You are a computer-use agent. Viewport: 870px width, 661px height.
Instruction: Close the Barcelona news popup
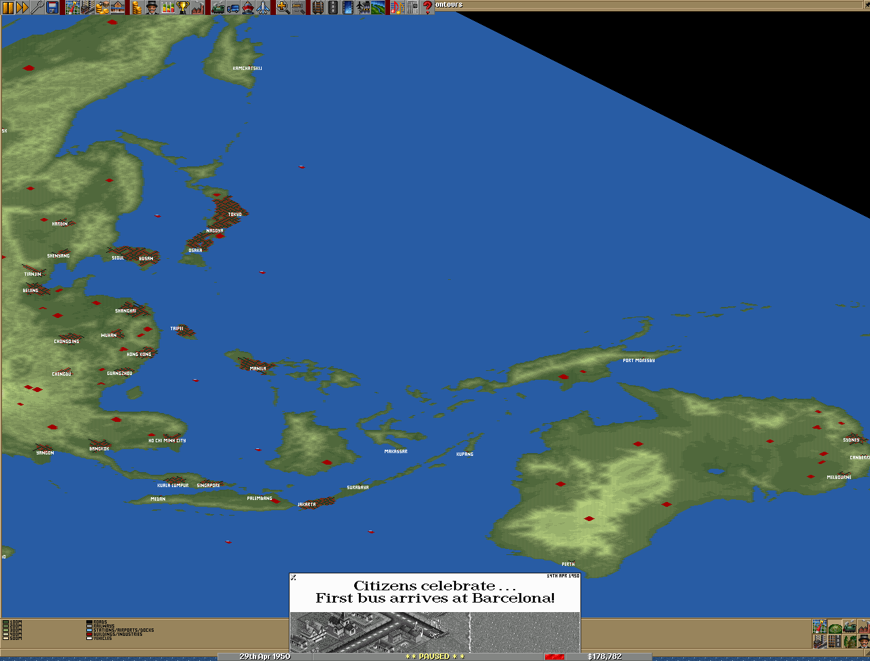pyautogui.click(x=294, y=577)
